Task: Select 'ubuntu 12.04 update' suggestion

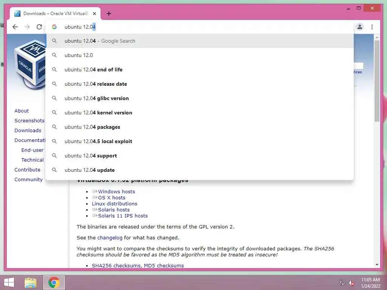Action: coord(200,170)
